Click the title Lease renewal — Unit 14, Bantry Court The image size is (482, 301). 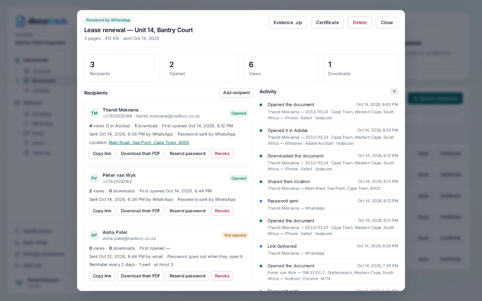click(138, 30)
